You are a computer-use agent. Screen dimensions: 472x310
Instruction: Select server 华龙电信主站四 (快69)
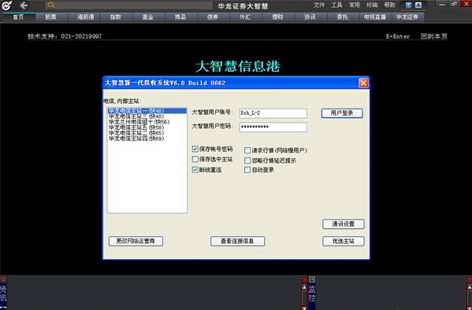point(147,138)
